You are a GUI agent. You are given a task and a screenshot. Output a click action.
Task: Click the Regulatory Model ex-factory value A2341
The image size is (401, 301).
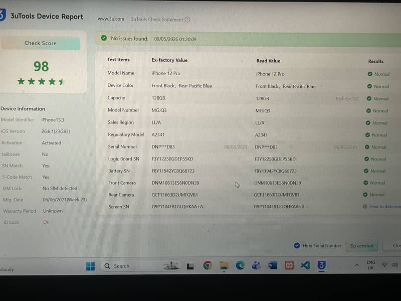point(158,134)
